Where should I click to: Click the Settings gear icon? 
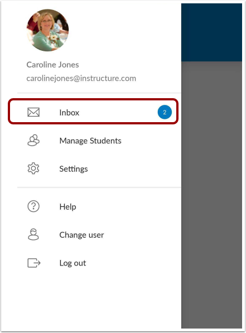click(33, 168)
